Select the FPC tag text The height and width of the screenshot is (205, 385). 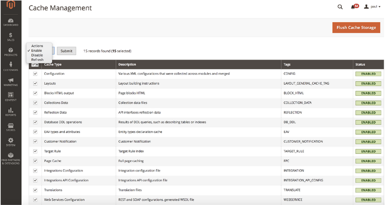click(286, 161)
